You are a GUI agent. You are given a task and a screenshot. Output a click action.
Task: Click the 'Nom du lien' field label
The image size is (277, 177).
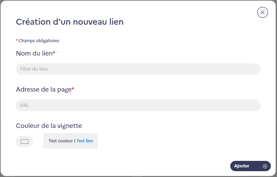pyautogui.click(x=34, y=53)
